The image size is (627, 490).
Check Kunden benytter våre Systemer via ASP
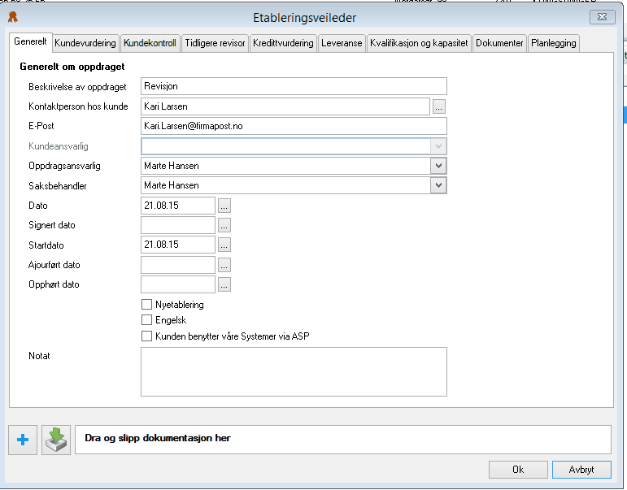146,336
